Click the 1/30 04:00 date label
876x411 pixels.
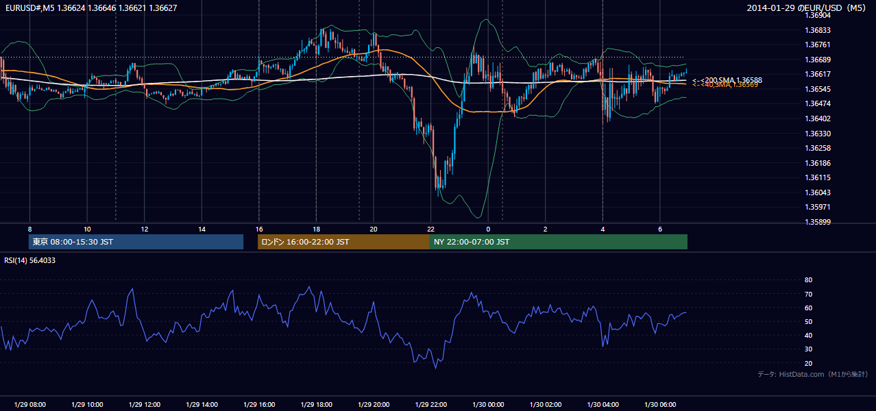(x=603, y=405)
